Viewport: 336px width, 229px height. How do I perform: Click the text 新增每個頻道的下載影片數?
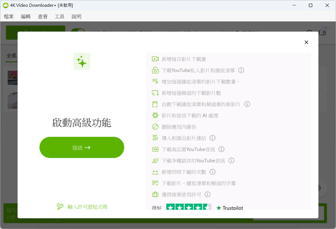click(191, 93)
